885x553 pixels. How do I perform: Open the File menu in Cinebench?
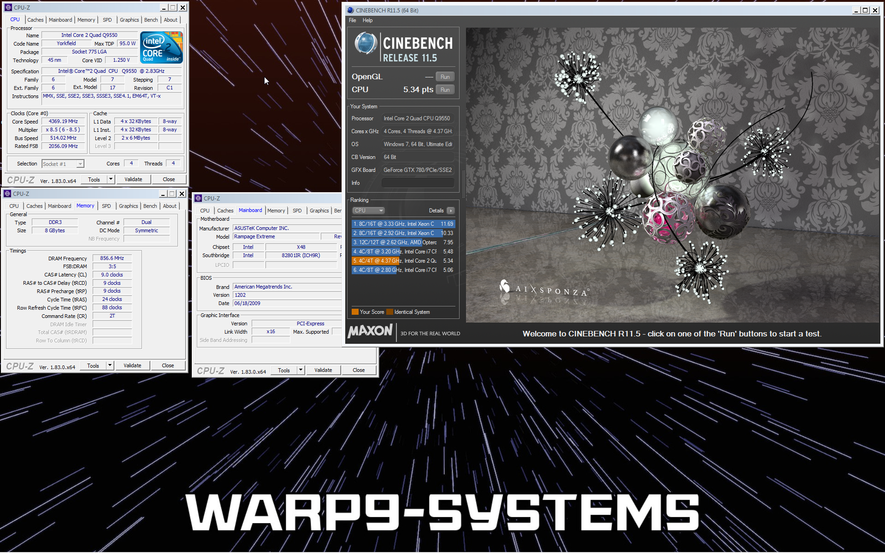(353, 20)
